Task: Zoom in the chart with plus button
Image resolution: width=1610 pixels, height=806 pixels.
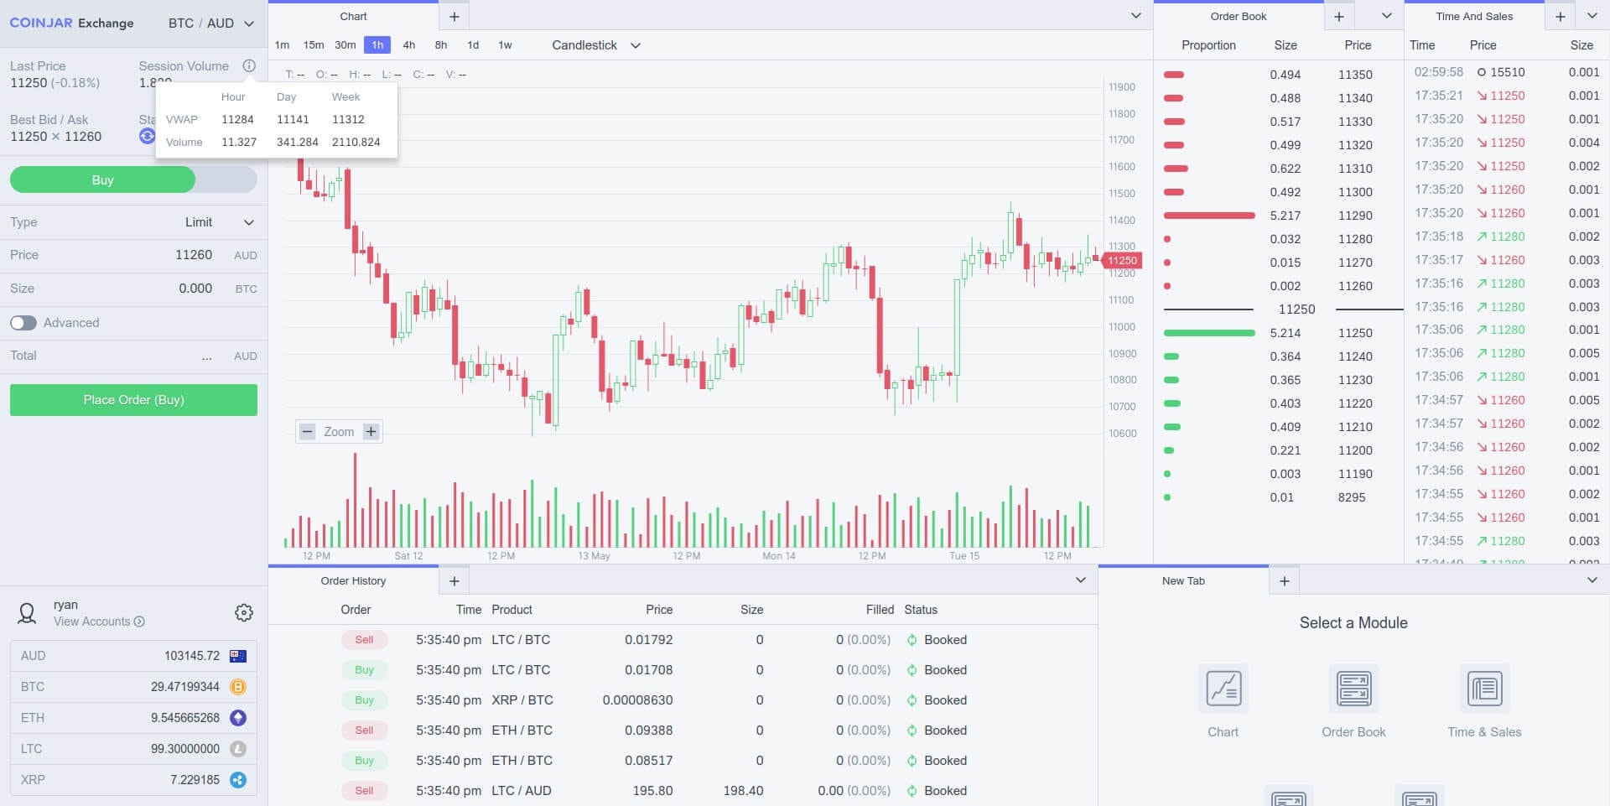Action: [371, 432]
